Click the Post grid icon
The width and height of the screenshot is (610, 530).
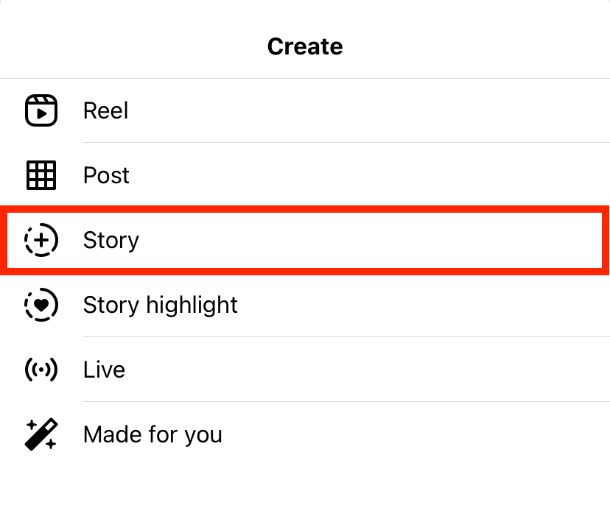coord(41,175)
